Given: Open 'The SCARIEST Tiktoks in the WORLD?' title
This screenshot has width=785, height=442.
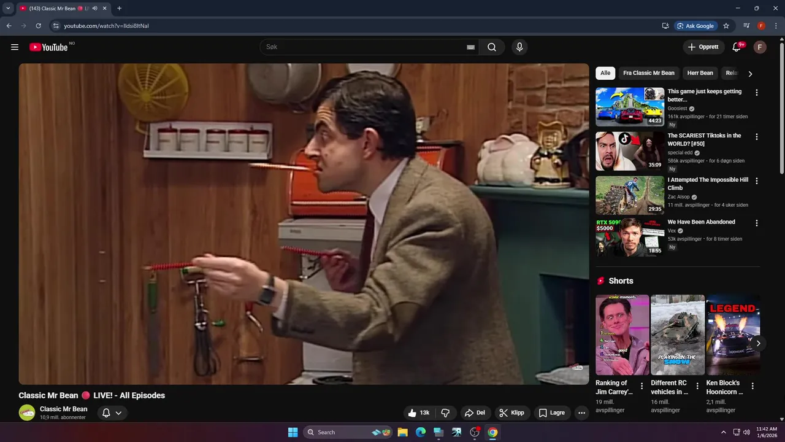Looking at the screenshot, I should pos(704,139).
